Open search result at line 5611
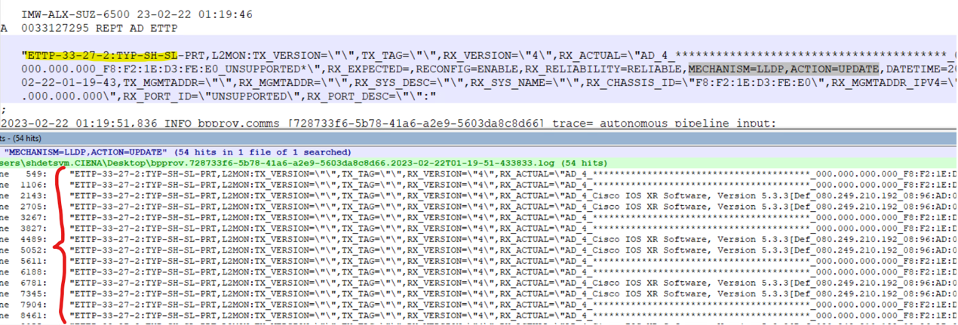This screenshot has height=325, width=958. (x=479, y=259)
